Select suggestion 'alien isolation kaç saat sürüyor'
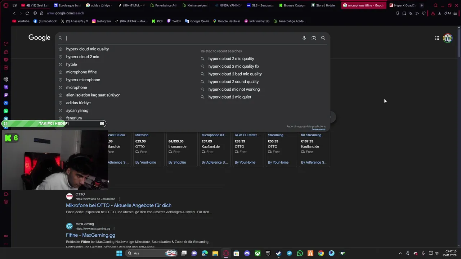 pos(93,95)
